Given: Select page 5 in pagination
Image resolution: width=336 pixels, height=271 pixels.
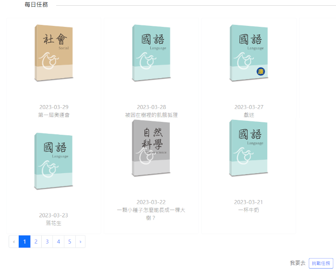Looking at the screenshot, I should [70, 242].
